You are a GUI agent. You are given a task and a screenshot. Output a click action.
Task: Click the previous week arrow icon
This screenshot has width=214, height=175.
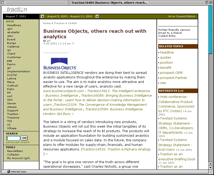click(43, 16)
